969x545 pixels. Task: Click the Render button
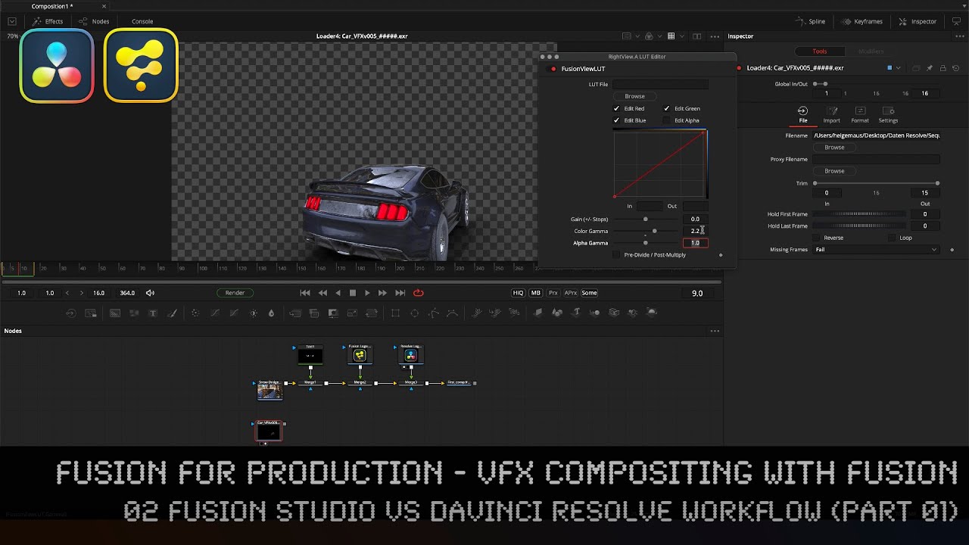235,293
